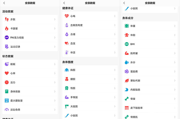Tap the 水分 text

133,62
